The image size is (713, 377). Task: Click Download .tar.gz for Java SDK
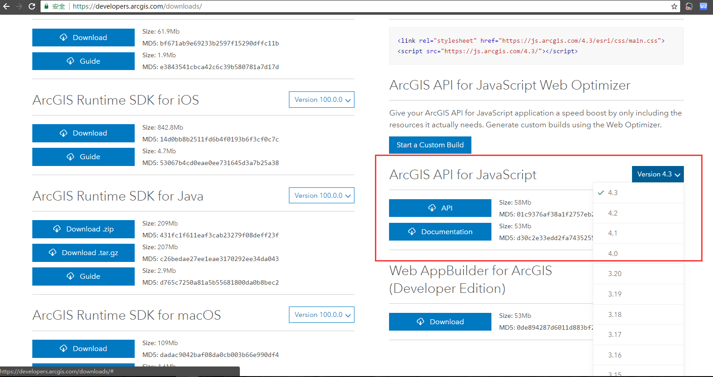coord(83,252)
